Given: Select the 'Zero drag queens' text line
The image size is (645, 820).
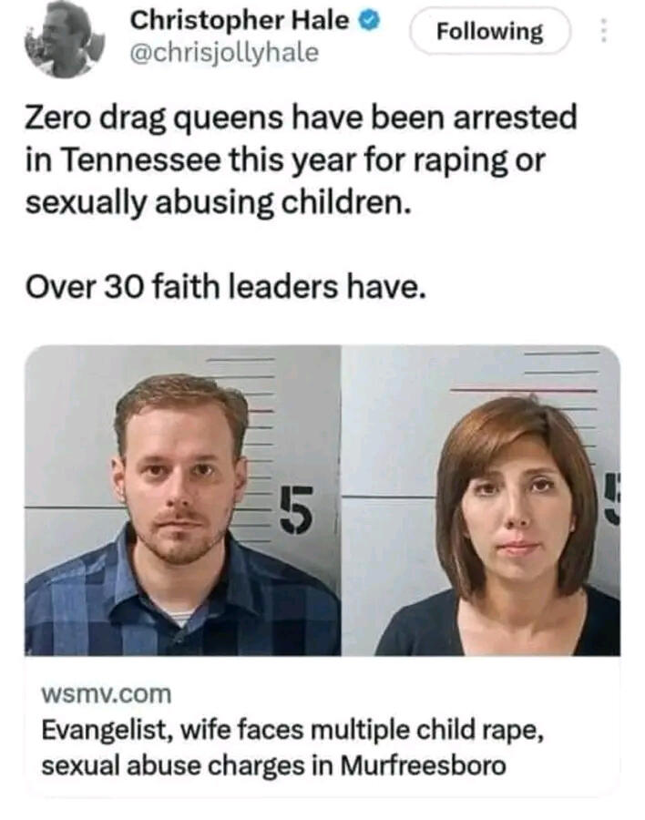Looking at the screenshot, I should click(x=302, y=119).
